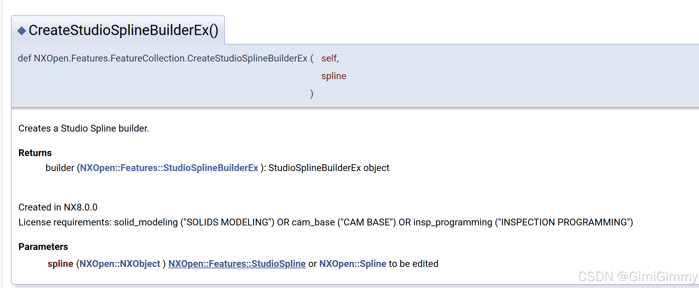Screen dimensions: 699x288
Task: Open the NXOpen::NXObject parameter type link
Action: (120, 264)
